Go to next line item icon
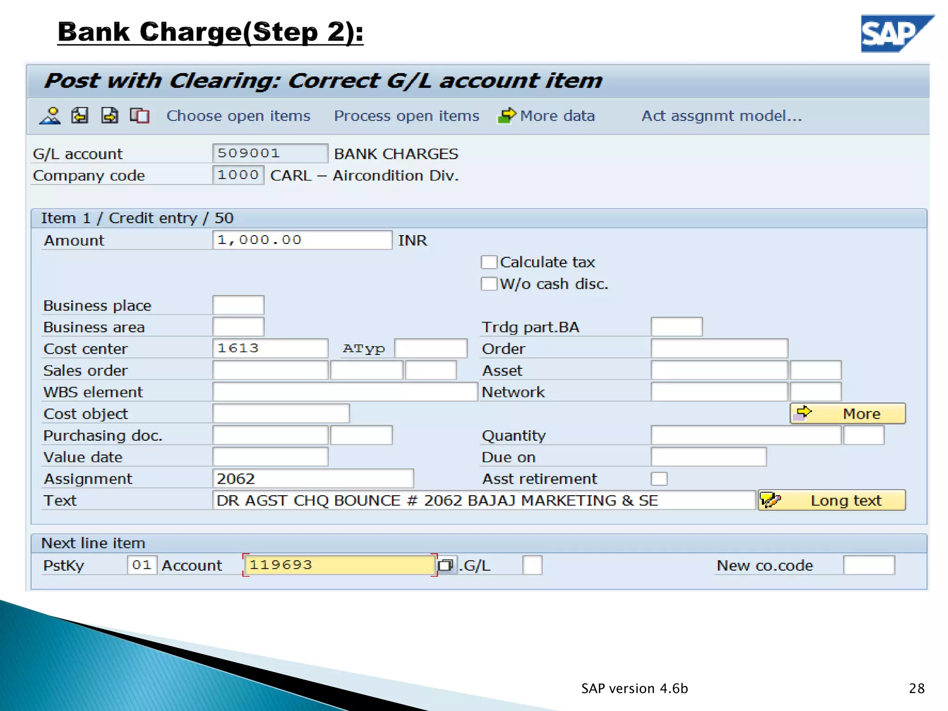Image resolution: width=948 pixels, height=711 pixels. [110, 116]
